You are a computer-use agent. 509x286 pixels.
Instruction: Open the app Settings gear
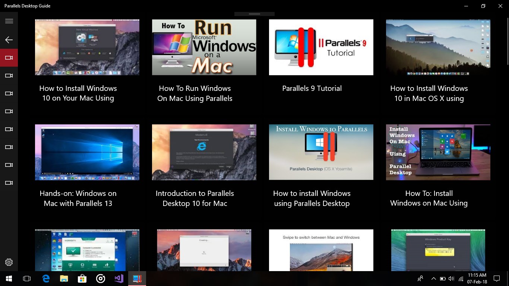(9, 262)
